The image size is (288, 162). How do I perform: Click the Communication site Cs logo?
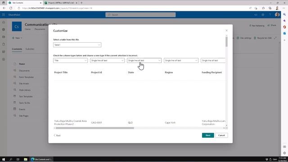coord(17,27)
